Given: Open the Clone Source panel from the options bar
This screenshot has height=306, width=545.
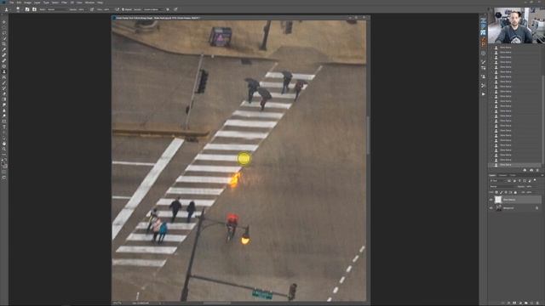Looking at the screenshot, I should pyautogui.click(x=34, y=9).
